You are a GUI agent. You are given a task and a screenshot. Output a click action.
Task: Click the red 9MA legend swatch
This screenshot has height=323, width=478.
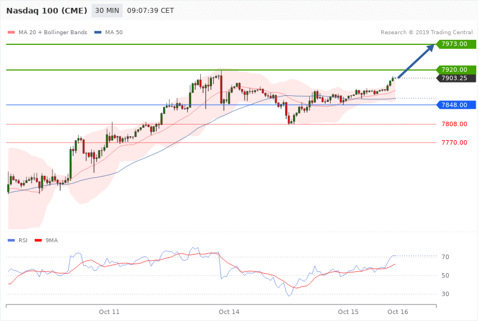(38, 241)
